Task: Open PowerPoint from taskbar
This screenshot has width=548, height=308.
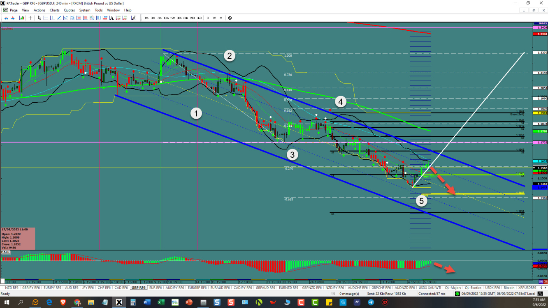Action: (x=189, y=302)
